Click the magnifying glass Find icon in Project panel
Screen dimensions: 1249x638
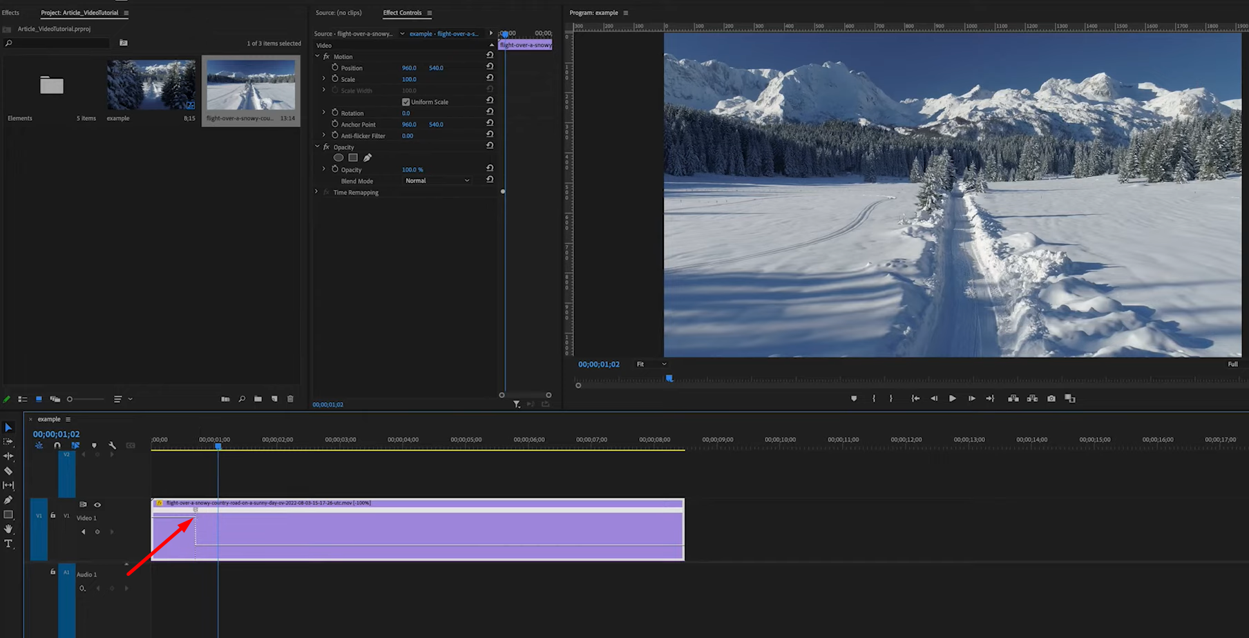point(242,399)
